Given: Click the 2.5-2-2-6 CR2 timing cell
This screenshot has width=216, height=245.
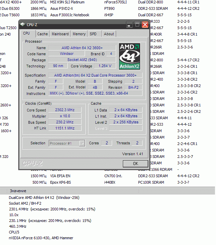Looking at the screenshot, I should point(189,111).
